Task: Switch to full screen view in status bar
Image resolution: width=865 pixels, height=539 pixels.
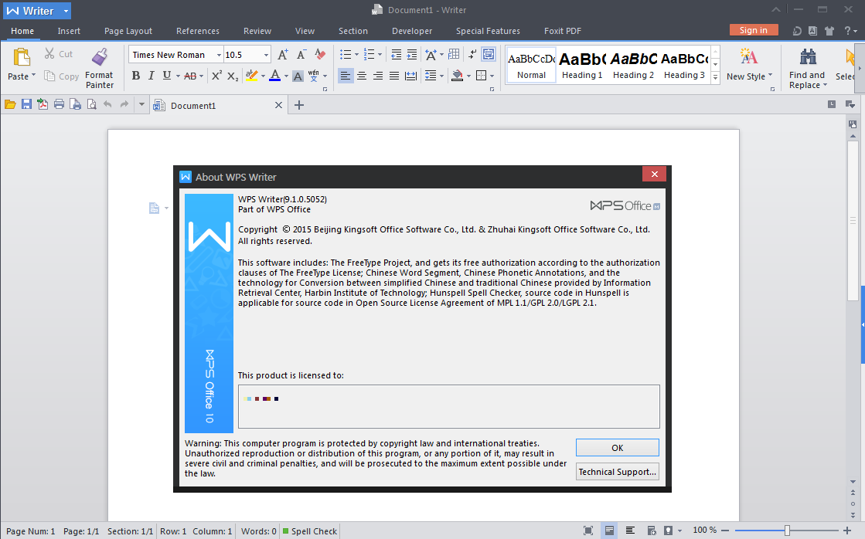Action: coord(588,531)
